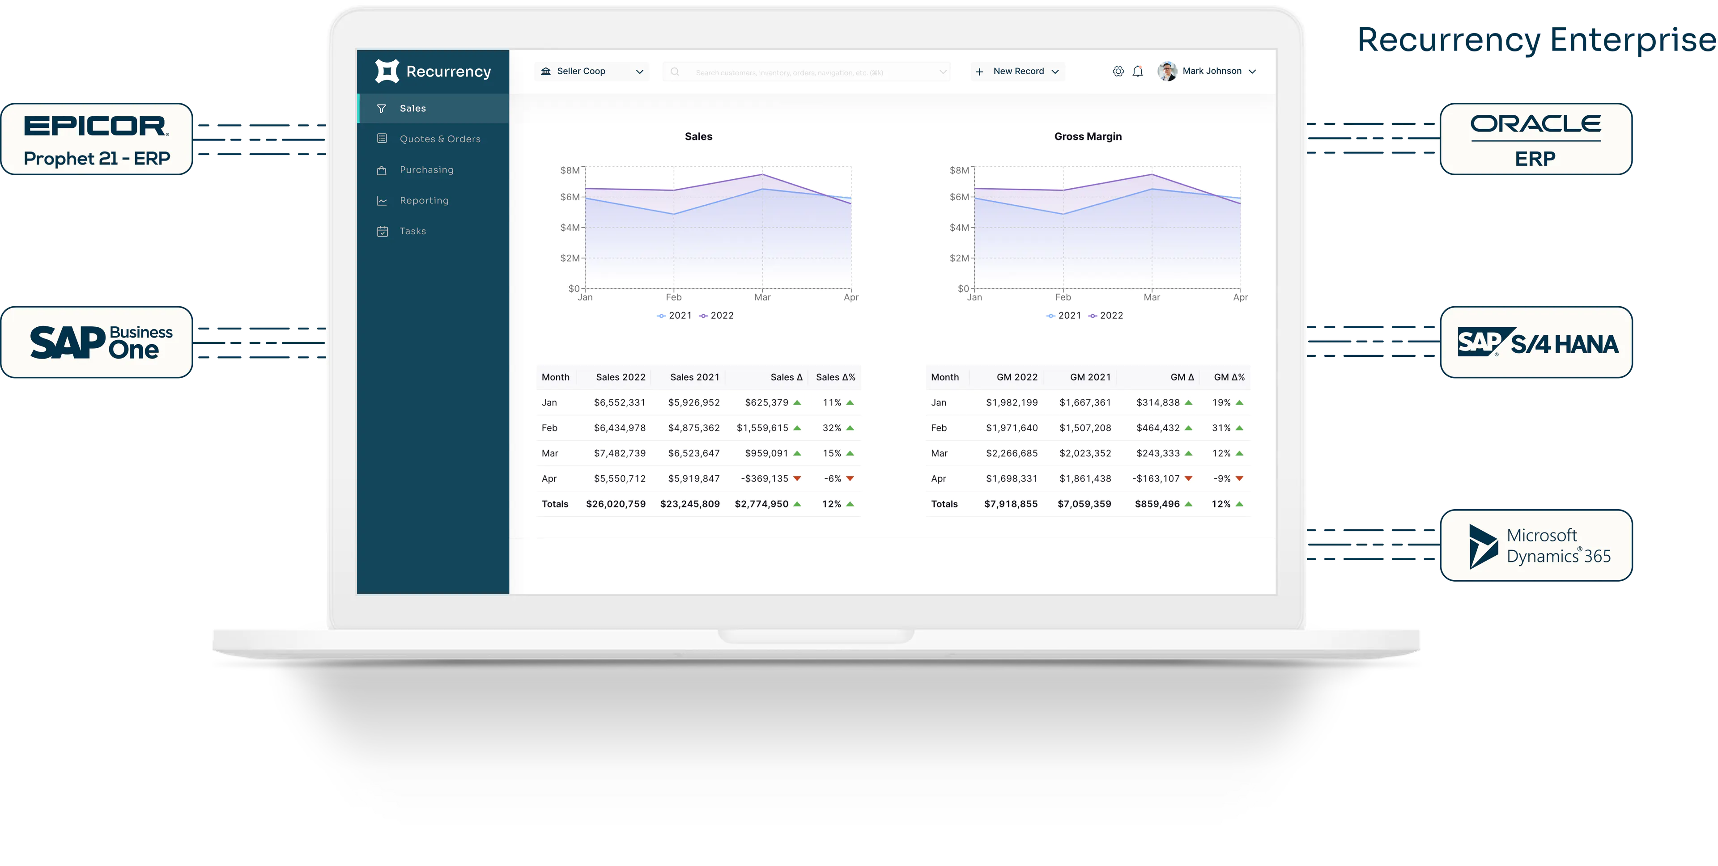The height and width of the screenshot is (866, 1718).
Task: Select Apr GM Δ value -$163,107
Action: (1156, 479)
